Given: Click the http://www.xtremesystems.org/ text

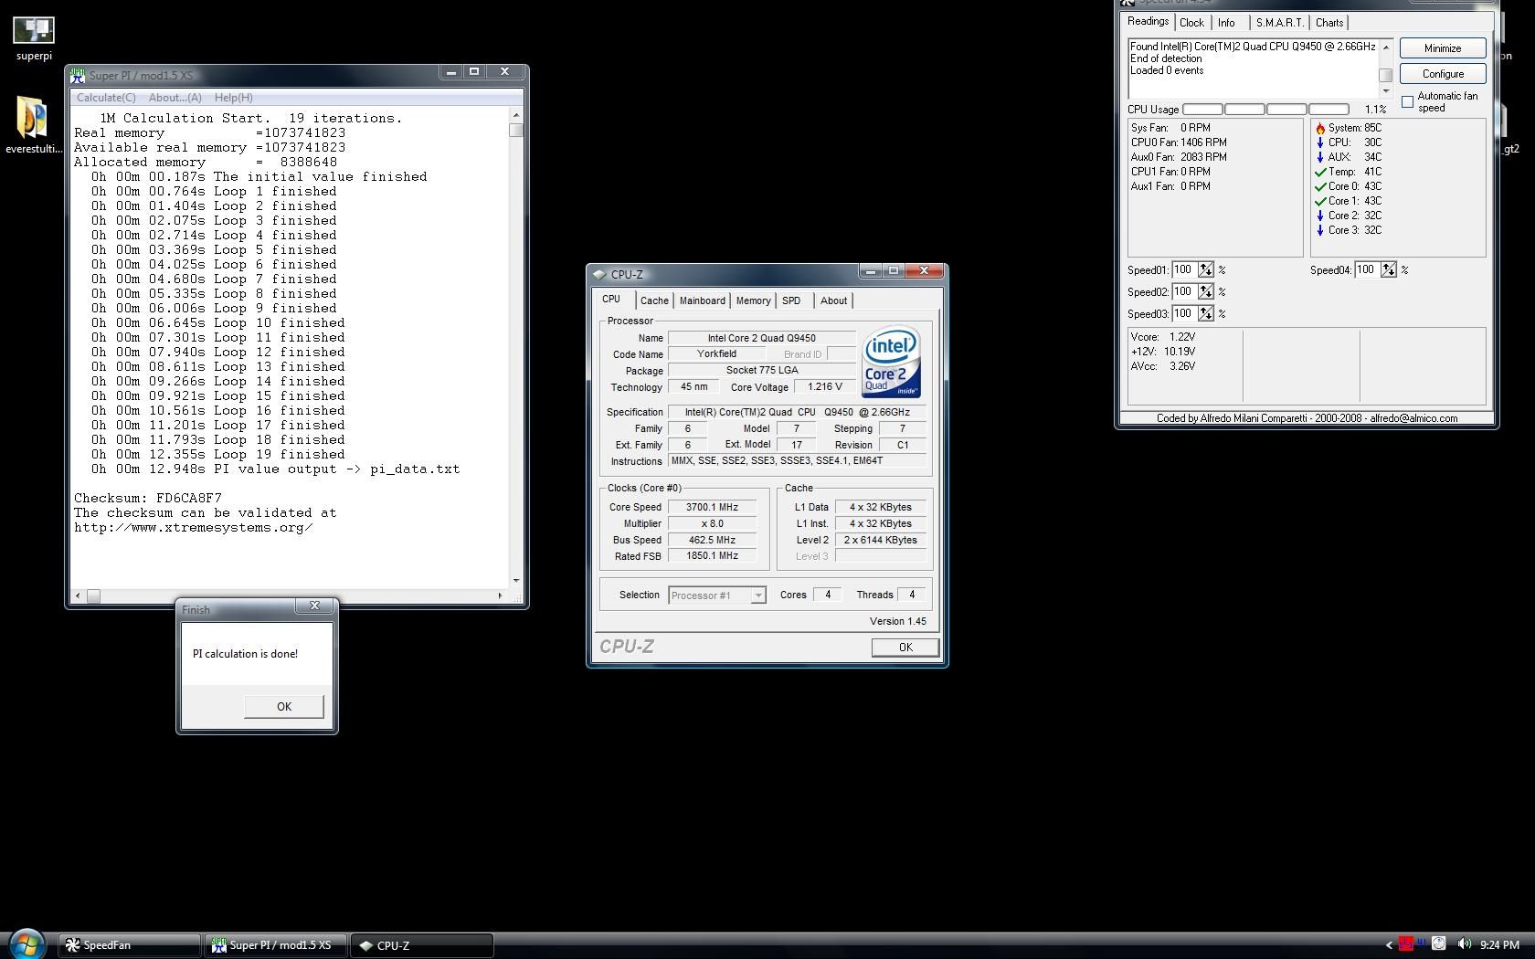Looking at the screenshot, I should (x=194, y=528).
